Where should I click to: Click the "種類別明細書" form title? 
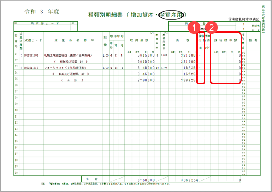point(105,15)
